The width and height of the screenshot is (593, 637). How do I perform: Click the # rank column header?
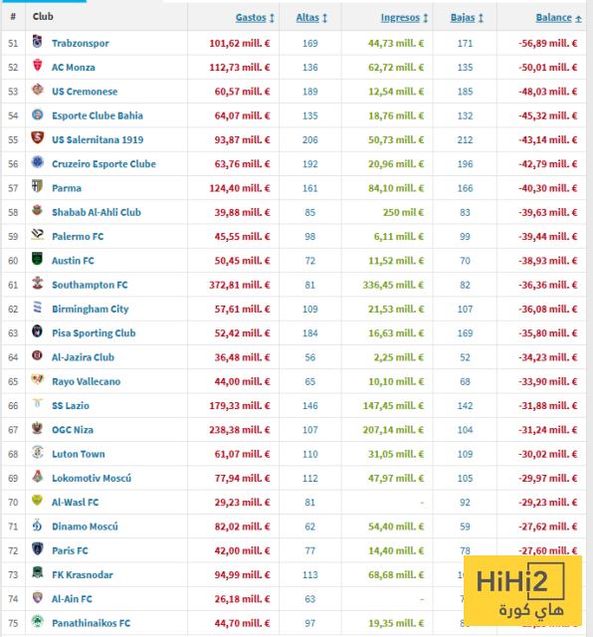click(x=13, y=17)
